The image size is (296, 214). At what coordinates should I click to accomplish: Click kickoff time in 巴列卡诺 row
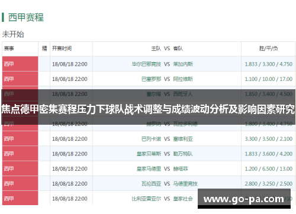(70, 139)
